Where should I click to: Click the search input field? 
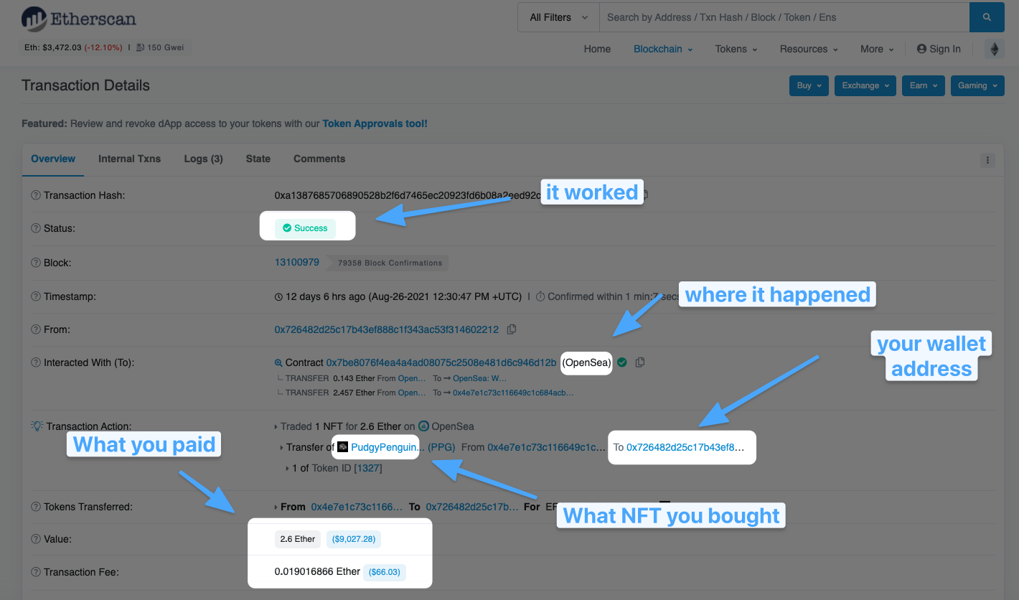tap(784, 17)
